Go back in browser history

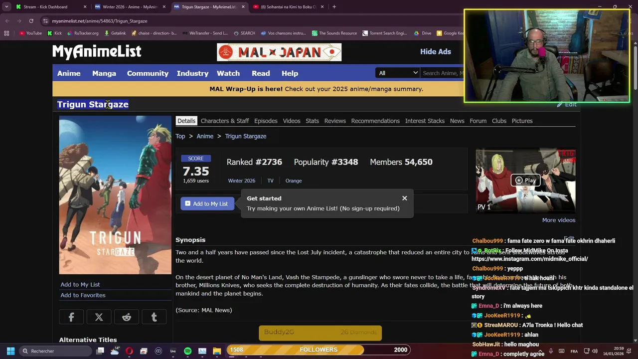tap(7, 21)
